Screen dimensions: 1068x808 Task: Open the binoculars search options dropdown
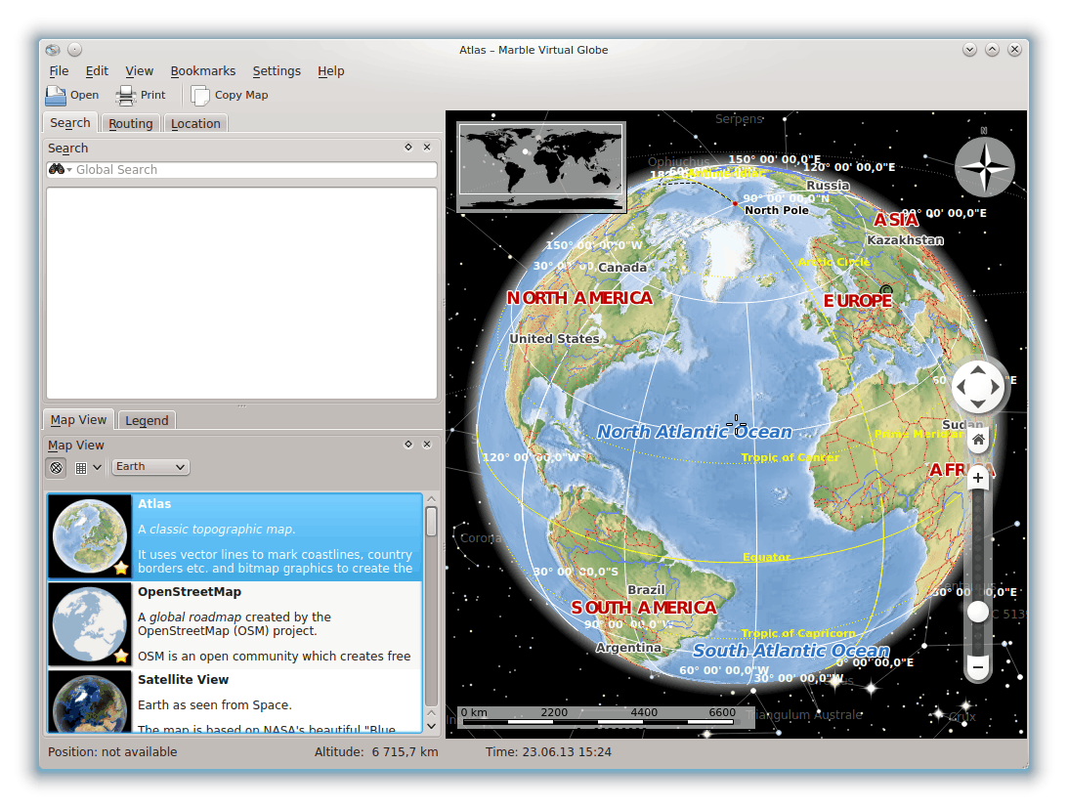coord(60,169)
